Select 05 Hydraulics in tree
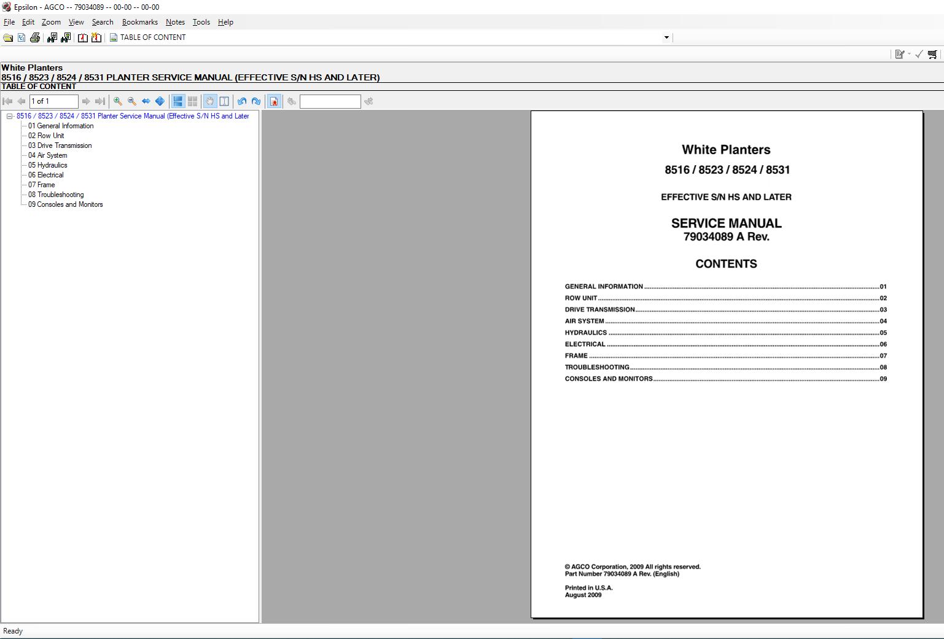This screenshot has height=639, width=944. 48,165
